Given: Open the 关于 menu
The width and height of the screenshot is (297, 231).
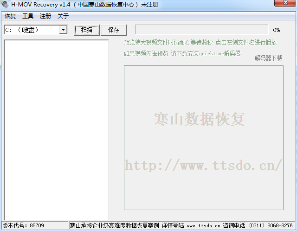Looking at the screenshot, I should pos(63,16).
